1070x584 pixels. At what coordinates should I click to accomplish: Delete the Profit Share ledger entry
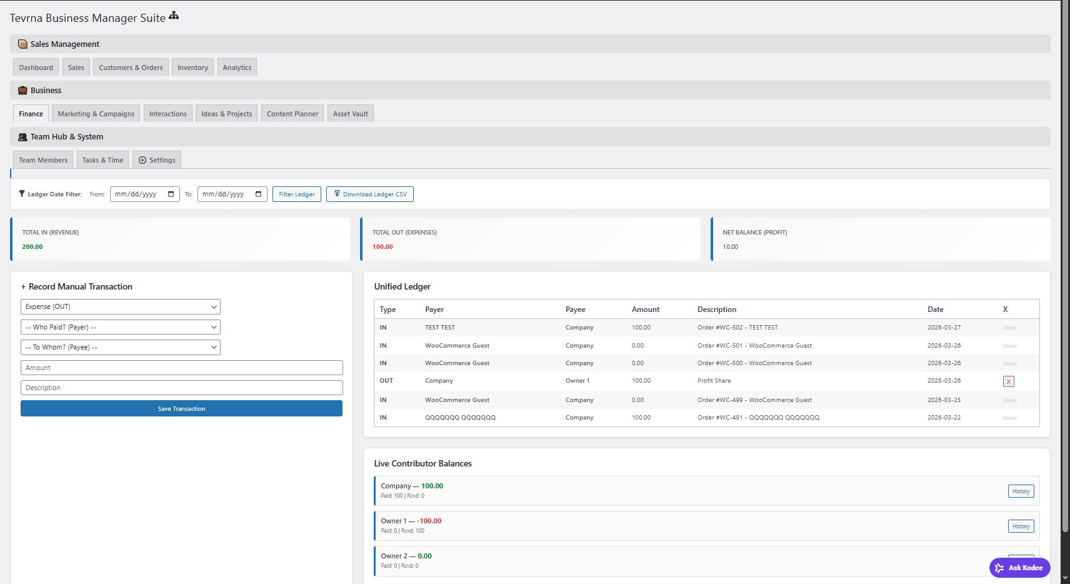pos(1010,381)
